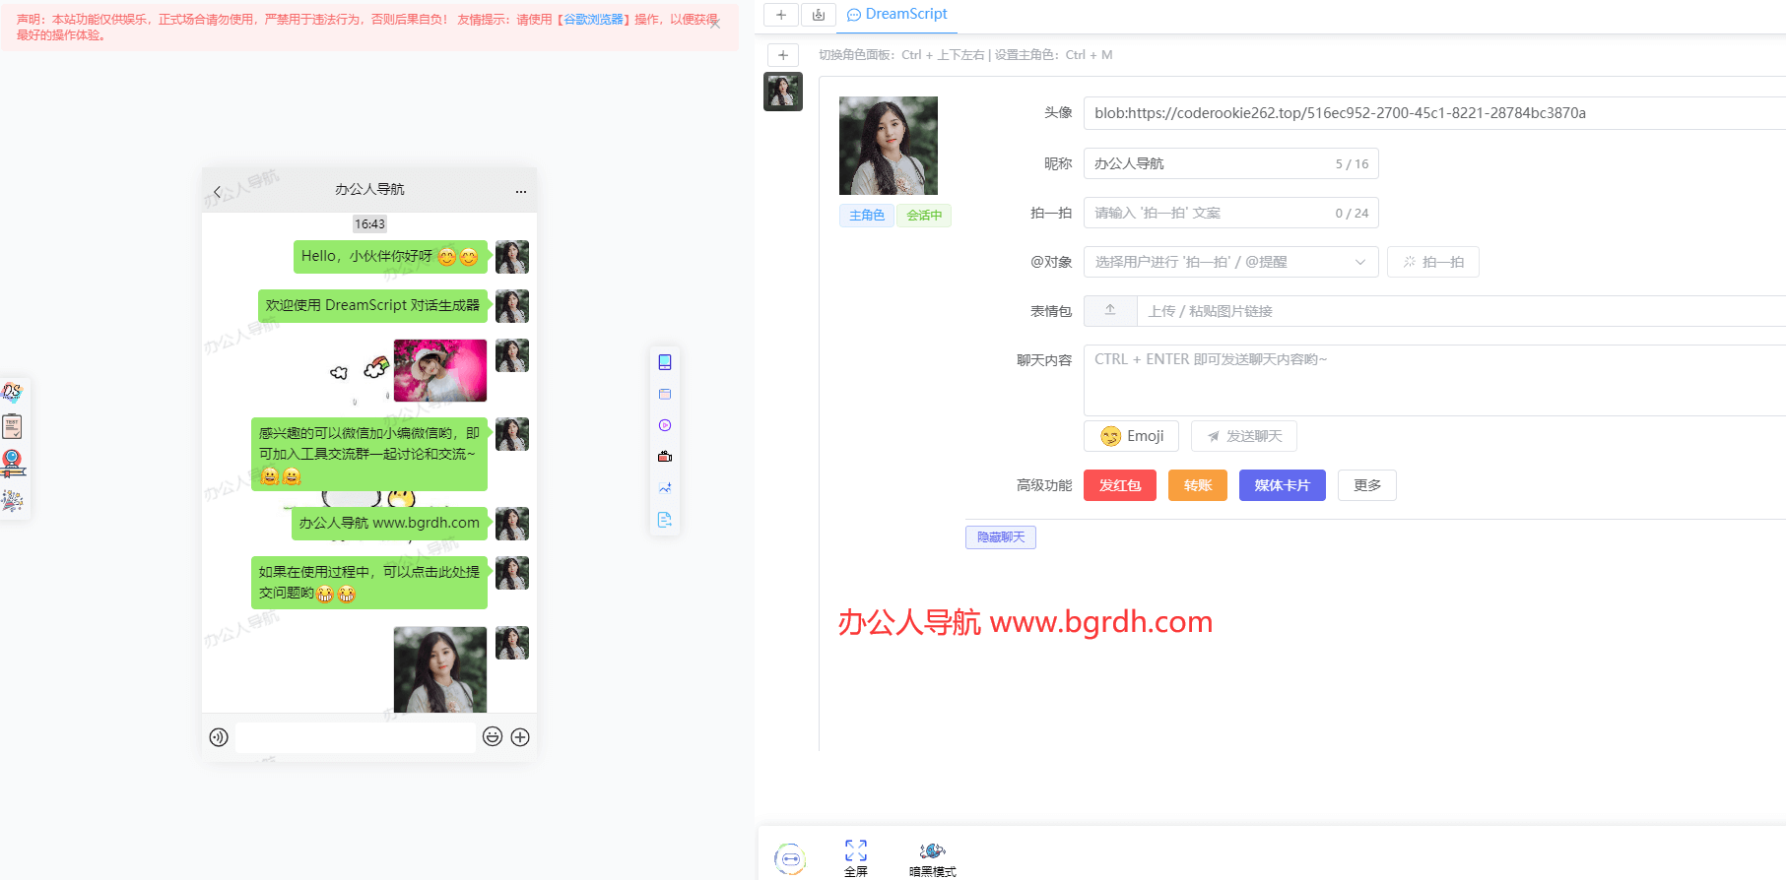Click the red 发红包 button

pyautogui.click(x=1120, y=485)
